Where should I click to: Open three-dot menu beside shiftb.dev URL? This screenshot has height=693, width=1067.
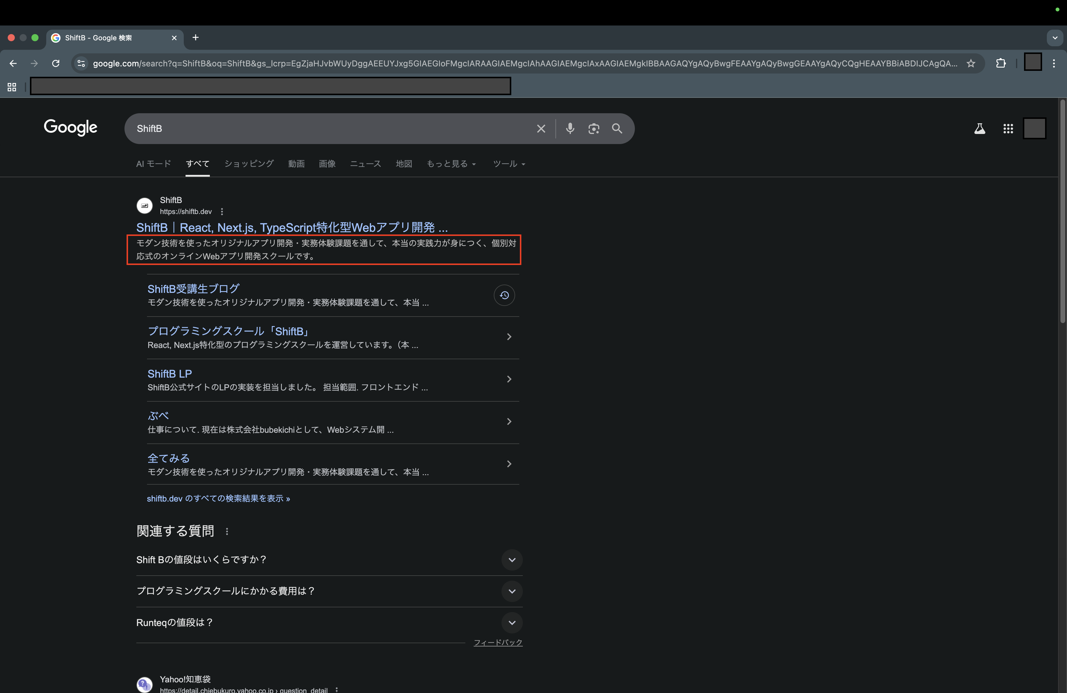coord(222,212)
